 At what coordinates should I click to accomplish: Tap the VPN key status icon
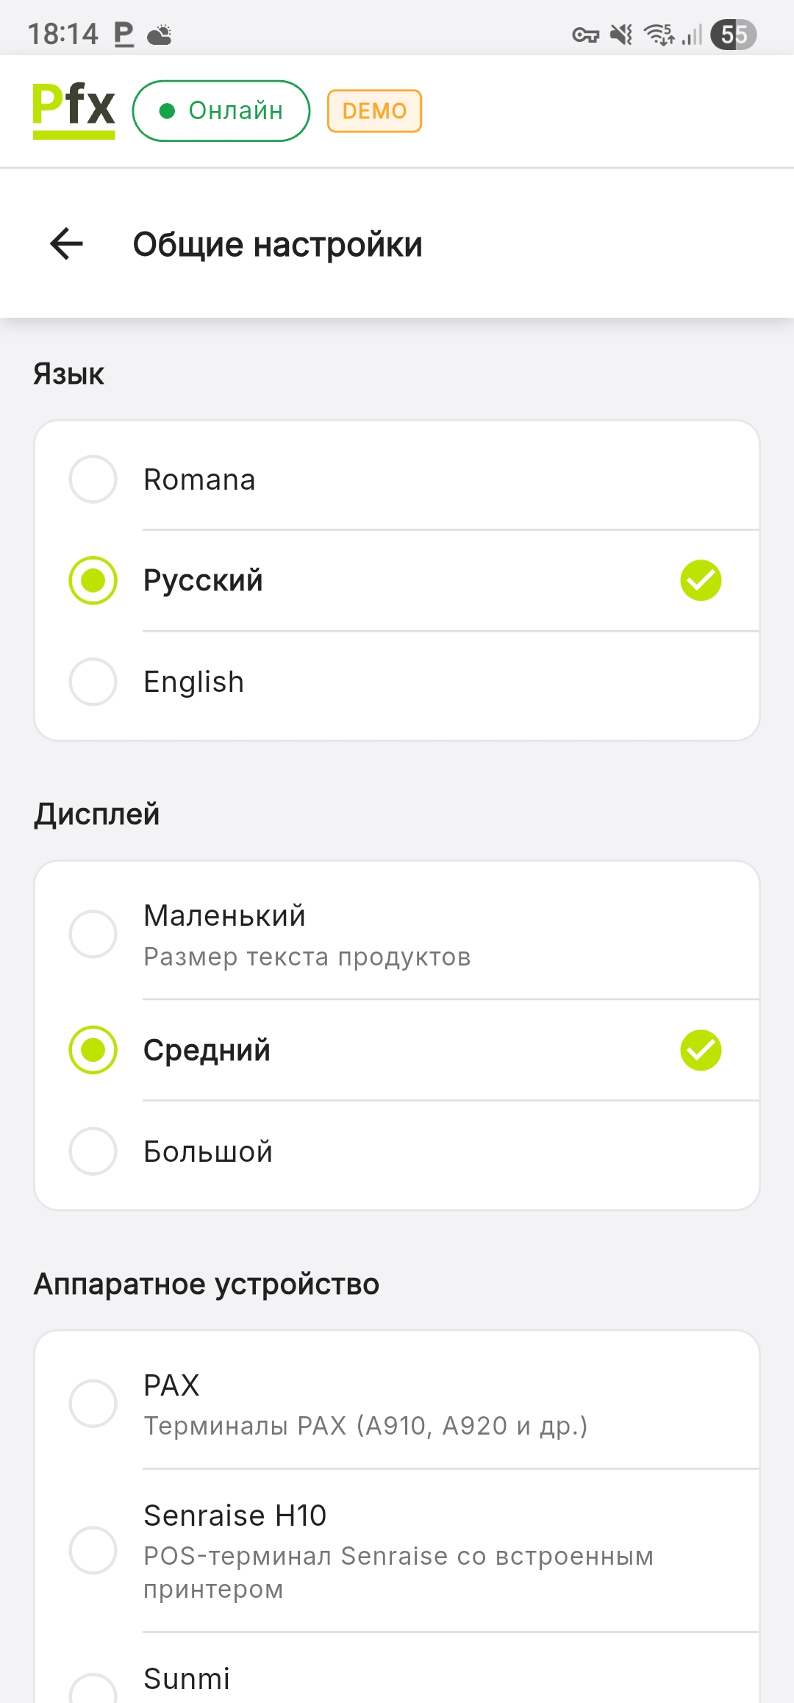pos(585,35)
